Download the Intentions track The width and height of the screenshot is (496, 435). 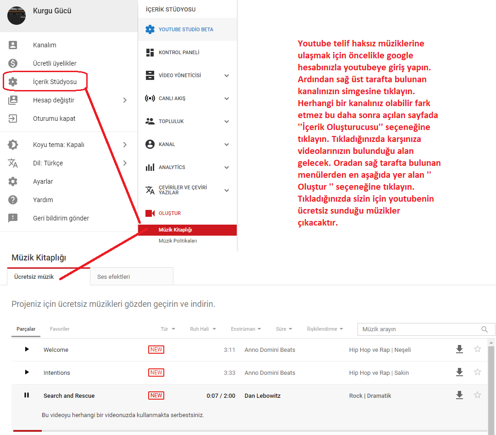[x=459, y=373]
